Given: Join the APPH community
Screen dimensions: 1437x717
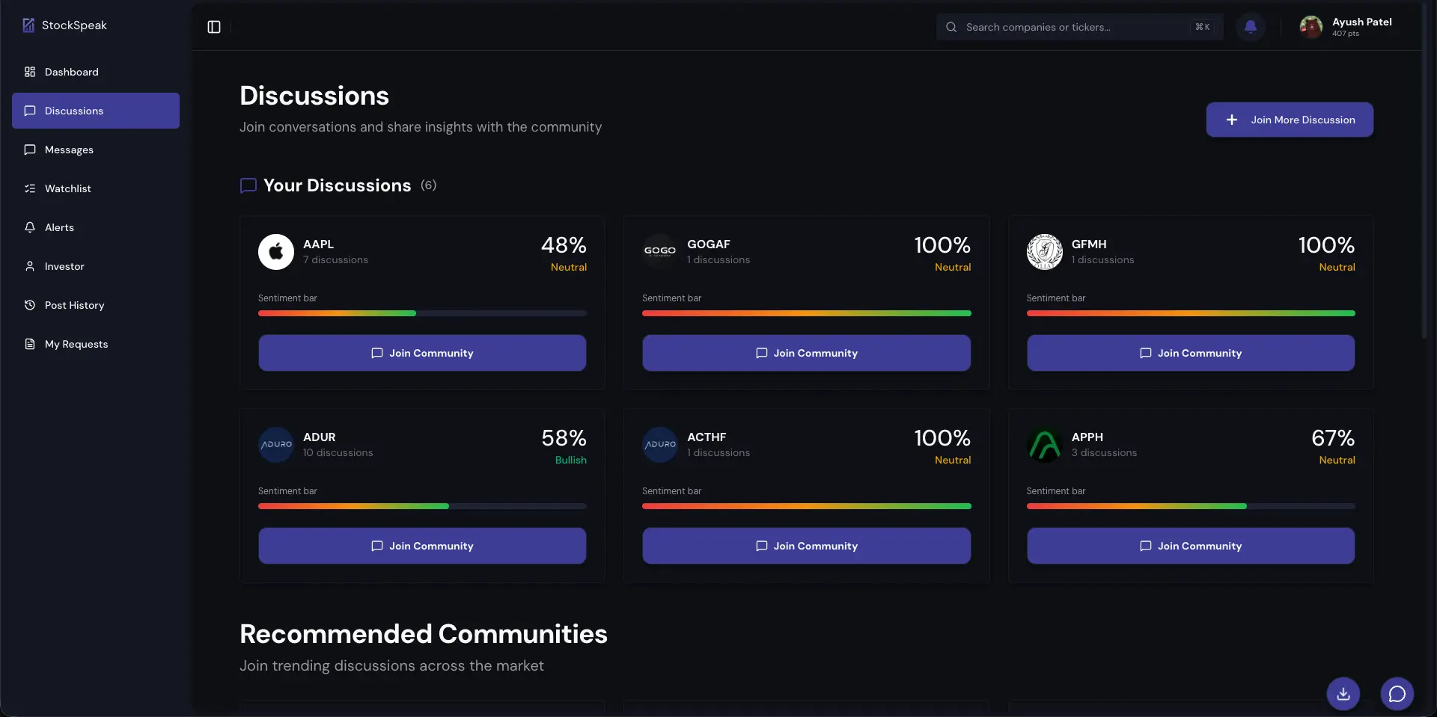Looking at the screenshot, I should click(x=1191, y=546).
